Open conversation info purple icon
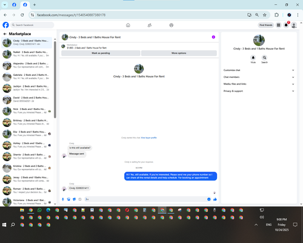Viewport: 303px width, 243px height. (x=213, y=37)
